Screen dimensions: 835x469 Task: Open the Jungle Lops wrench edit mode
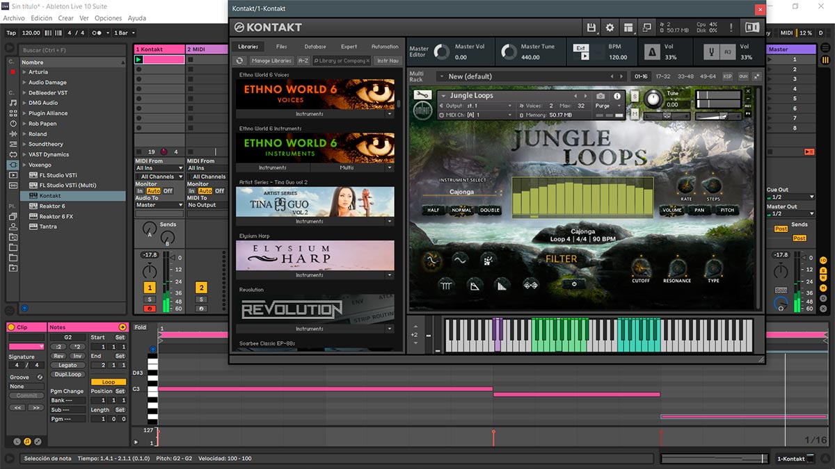point(422,94)
